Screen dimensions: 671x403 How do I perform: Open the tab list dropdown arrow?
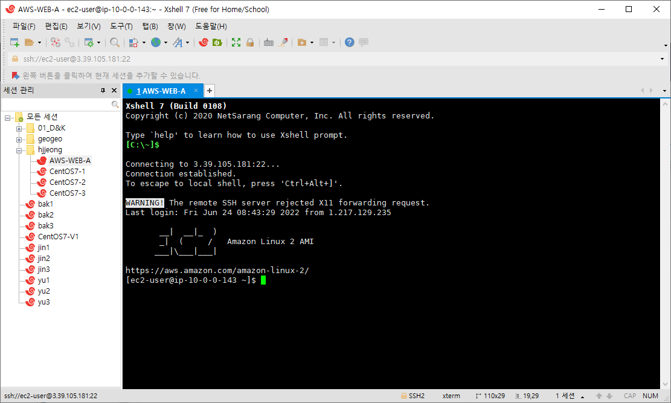point(664,91)
